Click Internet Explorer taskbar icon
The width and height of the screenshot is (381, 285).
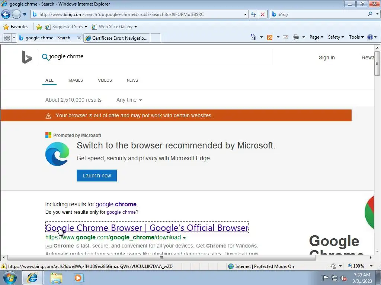pyautogui.click(x=32, y=278)
